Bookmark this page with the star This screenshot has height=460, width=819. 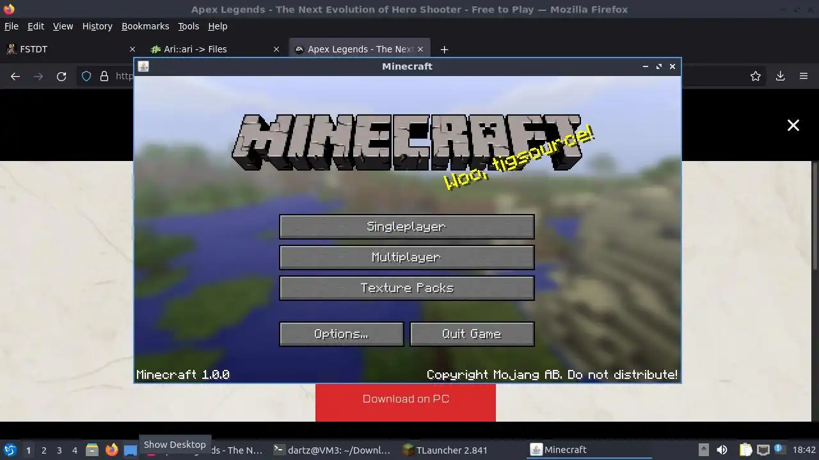(756, 76)
